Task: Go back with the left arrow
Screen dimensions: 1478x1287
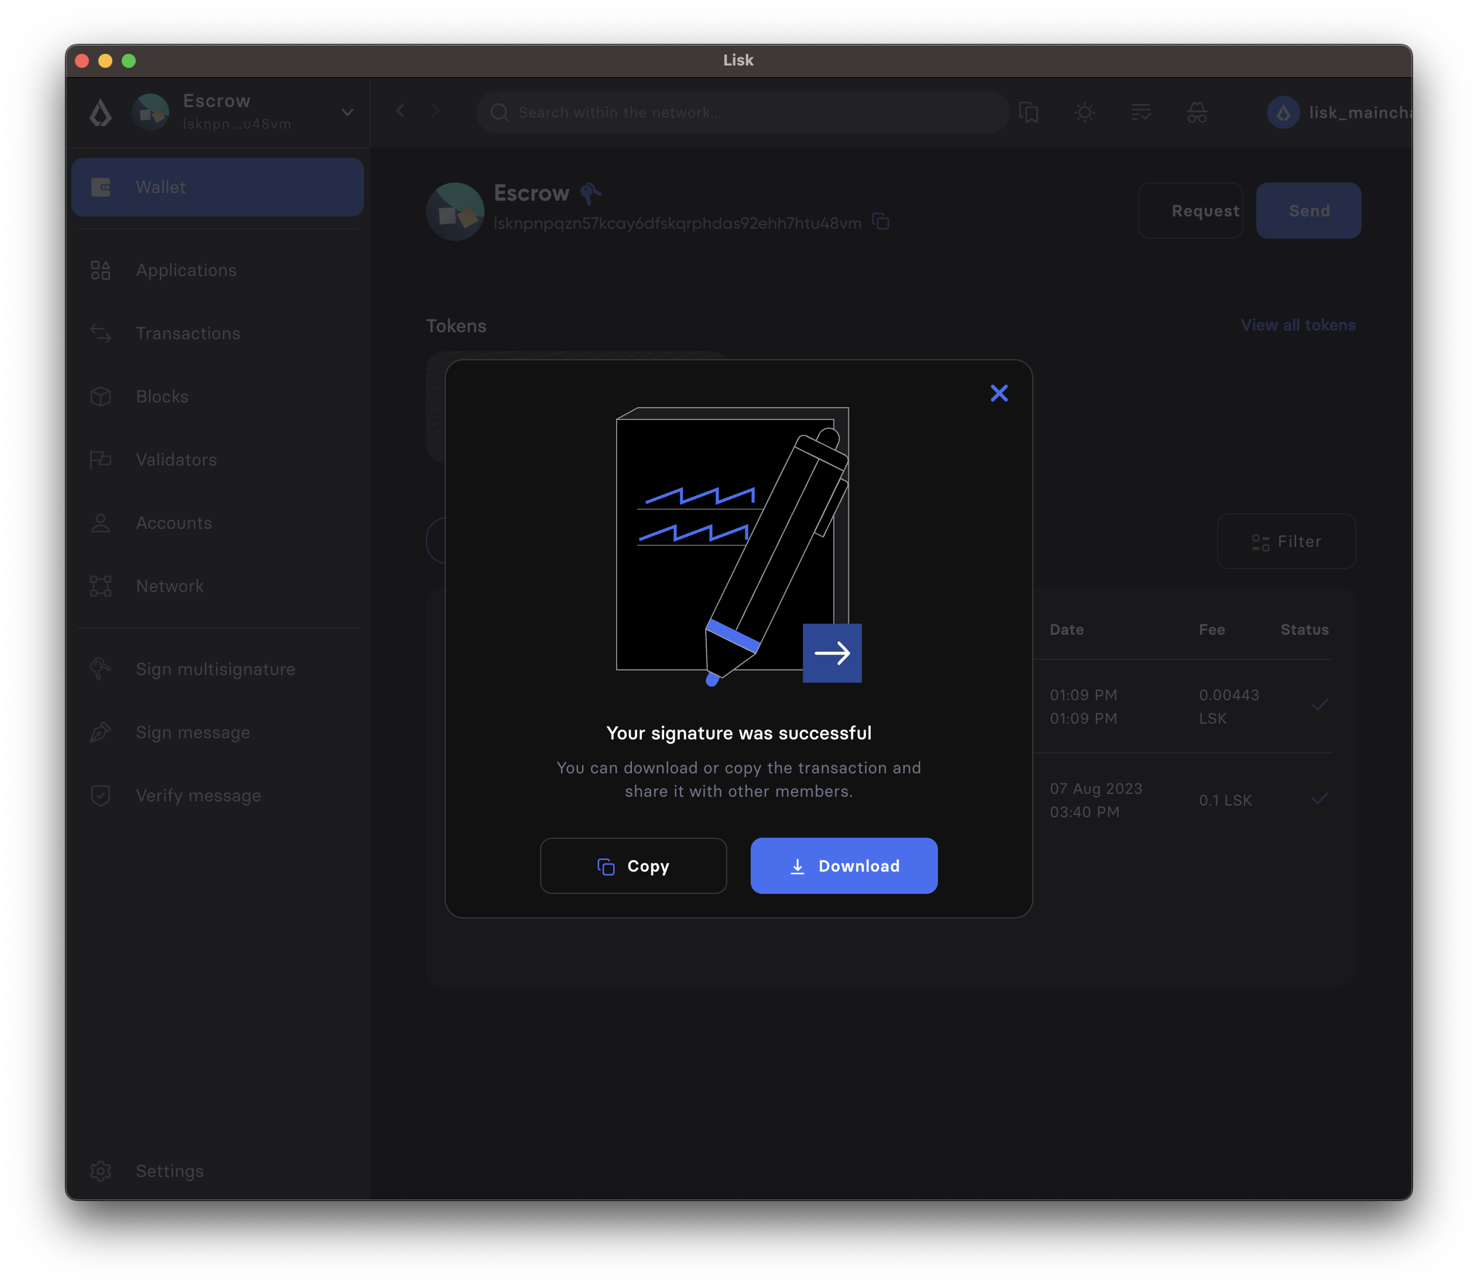Action: (401, 111)
